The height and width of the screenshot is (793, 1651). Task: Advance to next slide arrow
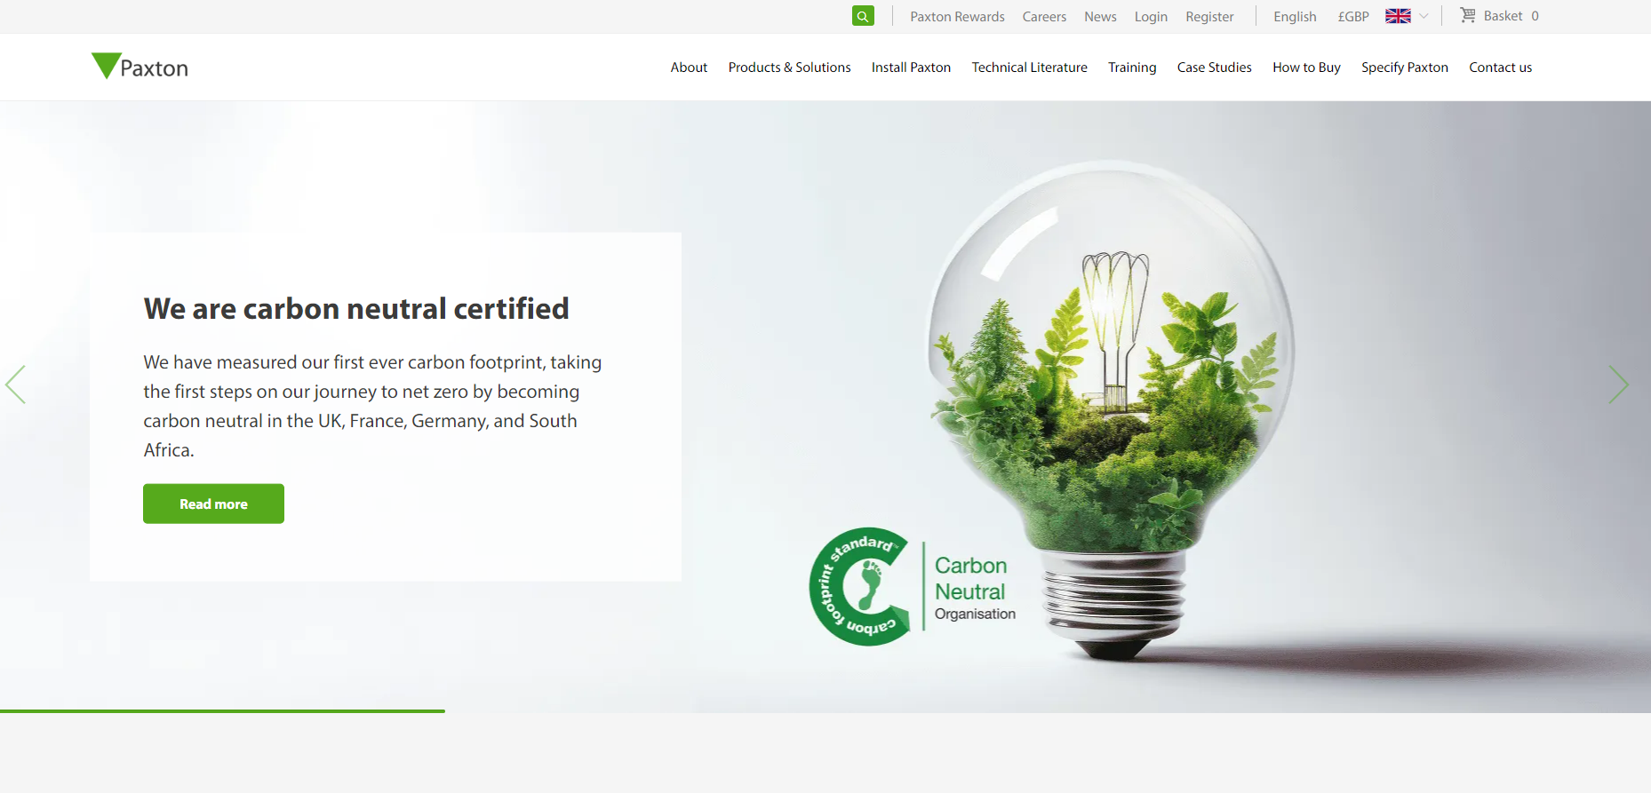pyautogui.click(x=1618, y=385)
